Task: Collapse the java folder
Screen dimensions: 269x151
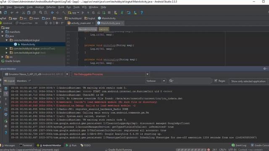Action: 3,36
